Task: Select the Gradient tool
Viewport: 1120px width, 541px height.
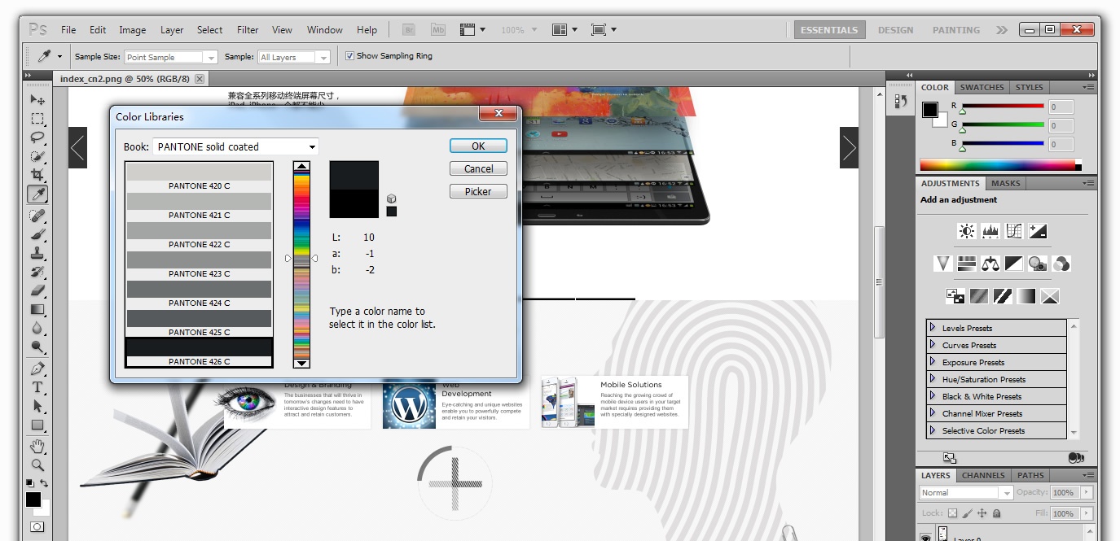Action: pos(37,308)
